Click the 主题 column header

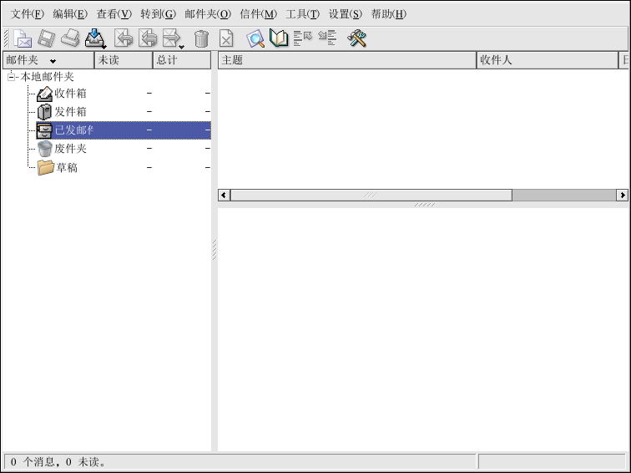[346, 60]
